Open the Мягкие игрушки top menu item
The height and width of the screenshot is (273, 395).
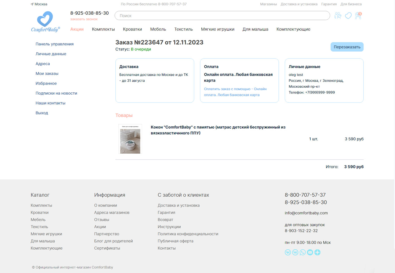(218, 29)
